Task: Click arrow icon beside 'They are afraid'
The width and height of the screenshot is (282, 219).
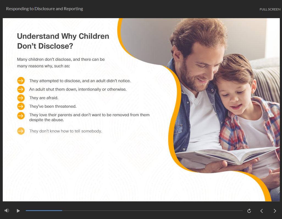Action: pyautogui.click(x=21, y=98)
